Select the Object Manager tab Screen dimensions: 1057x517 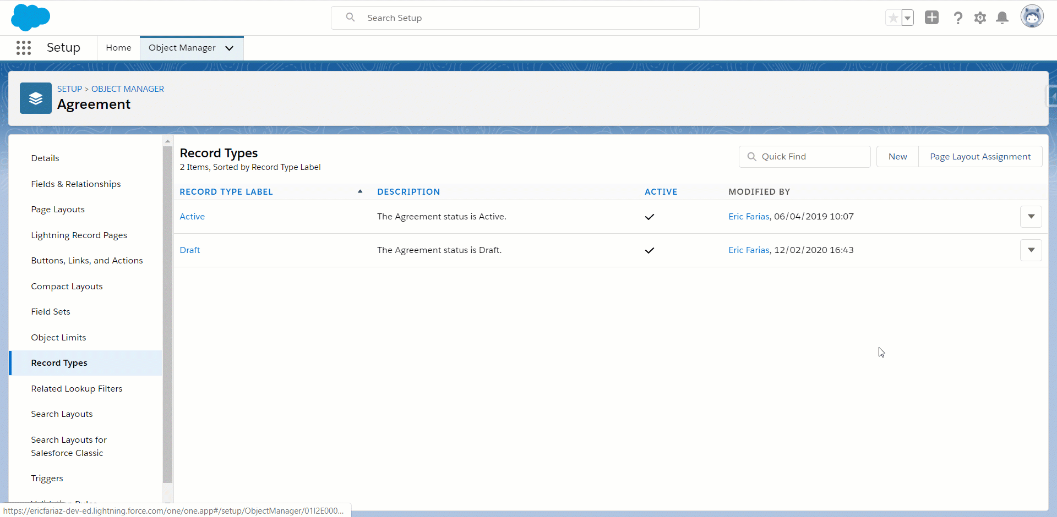click(x=182, y=48)
